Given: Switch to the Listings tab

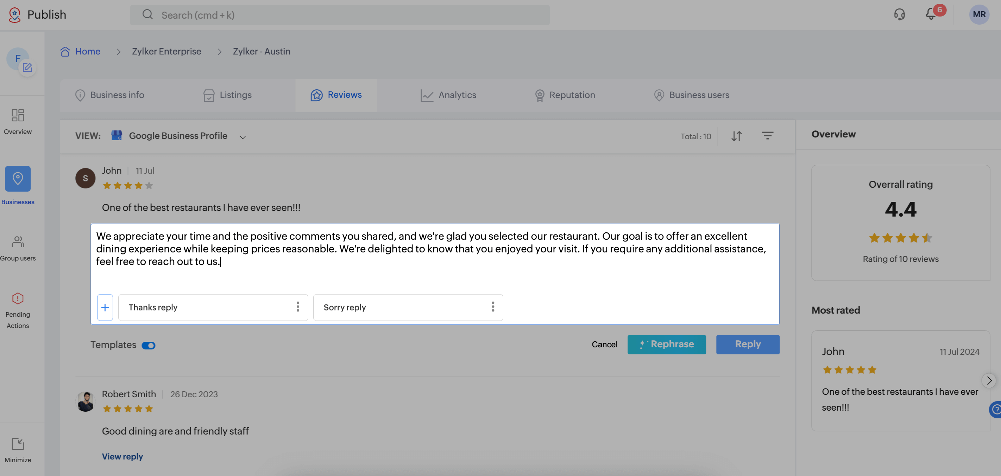Looking at the screenshot, I should 228,95.
